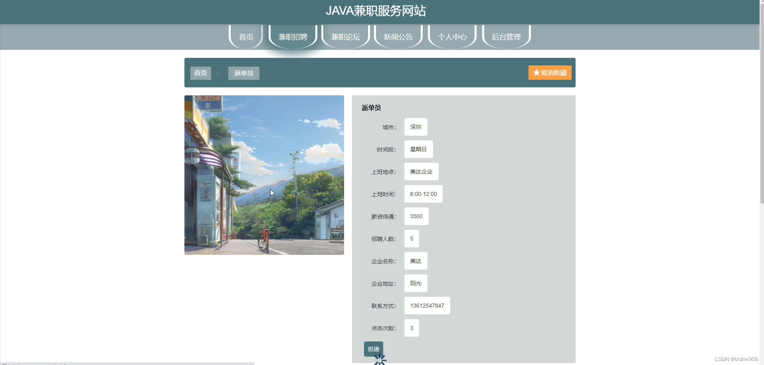The height and width of the screenshot is (365, 764).
Task: Enter the 后台管理 admin backend
Action: click(506, 37)
